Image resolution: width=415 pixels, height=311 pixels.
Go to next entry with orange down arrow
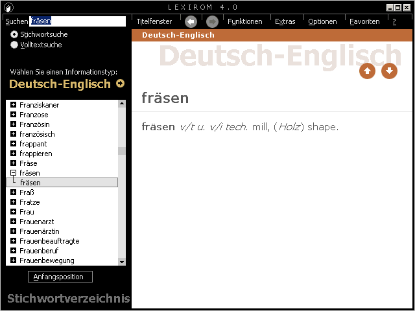pyautogui.click(x=389, y=71)
